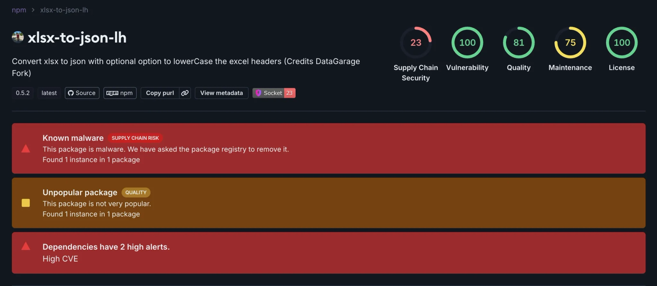
Task: Open the Known malware alert heading
Action: [x=73, y=138]
